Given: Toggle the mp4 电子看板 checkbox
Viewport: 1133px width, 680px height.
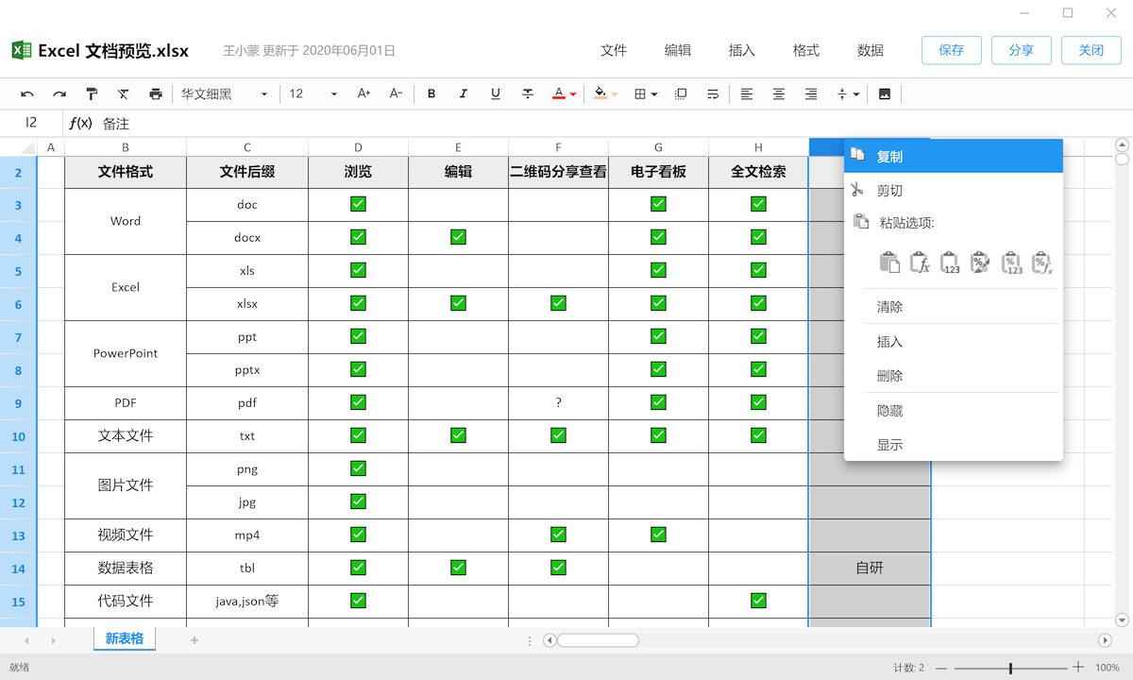Looking at the screenshot, I should coord(658,535).
